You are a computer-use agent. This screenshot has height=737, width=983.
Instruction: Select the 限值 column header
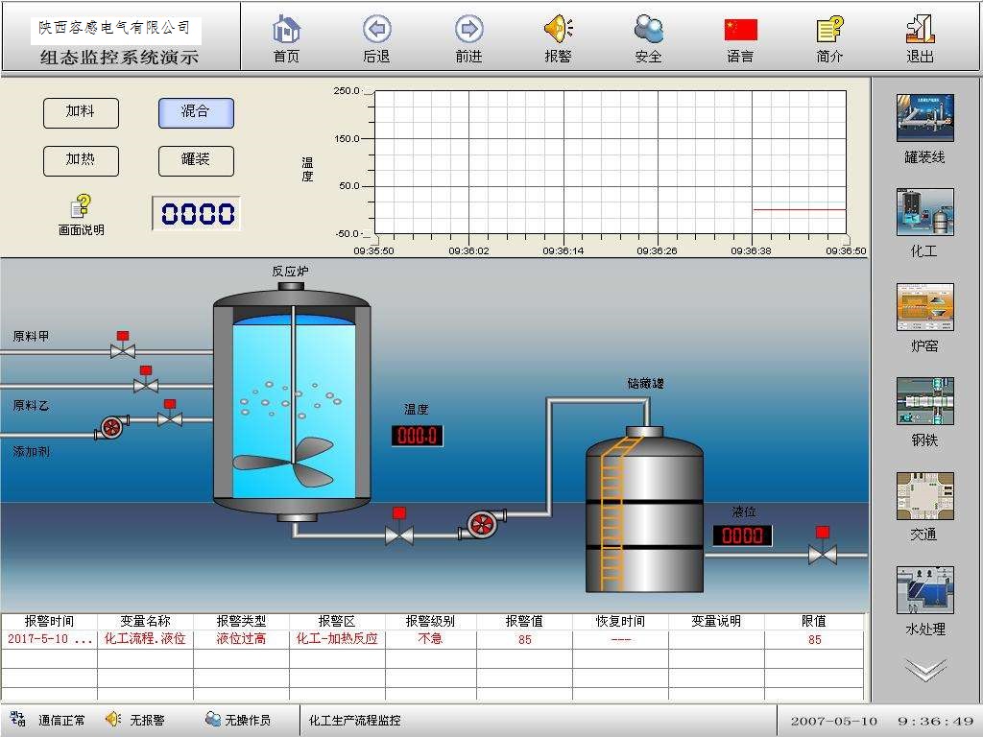click(x=814, y=621)
